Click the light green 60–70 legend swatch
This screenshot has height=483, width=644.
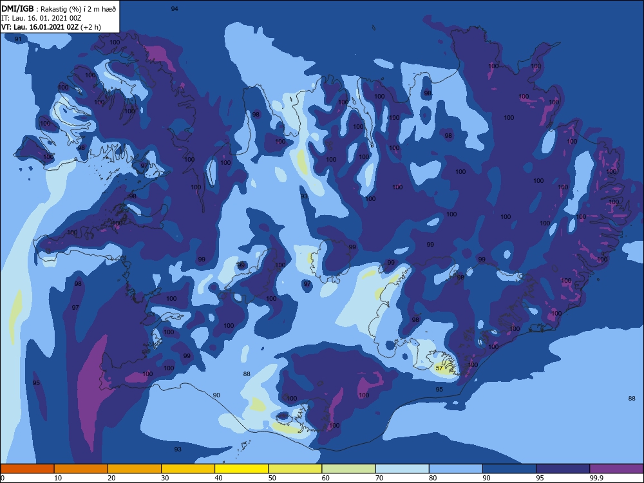click(x=348, y=469)
